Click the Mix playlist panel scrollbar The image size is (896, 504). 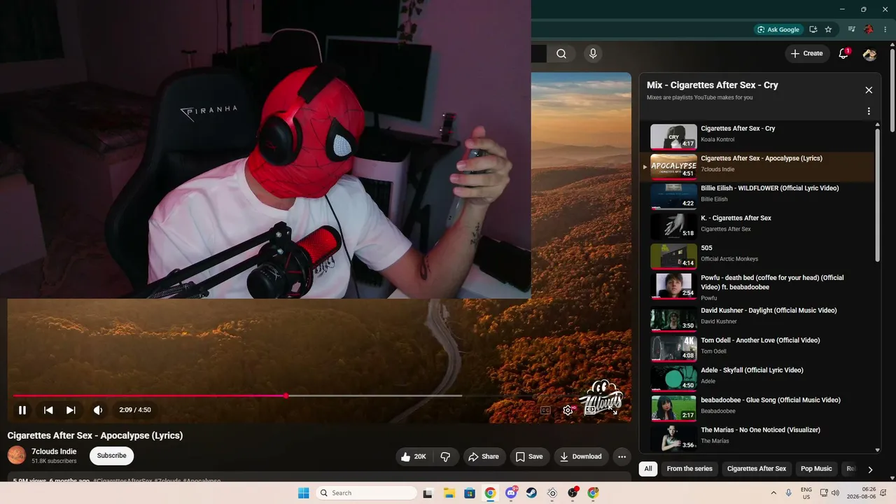pyautogui.click(x=878, y=195)
